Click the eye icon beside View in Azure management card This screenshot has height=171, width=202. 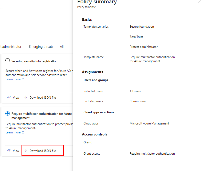(x=9, y=151)
